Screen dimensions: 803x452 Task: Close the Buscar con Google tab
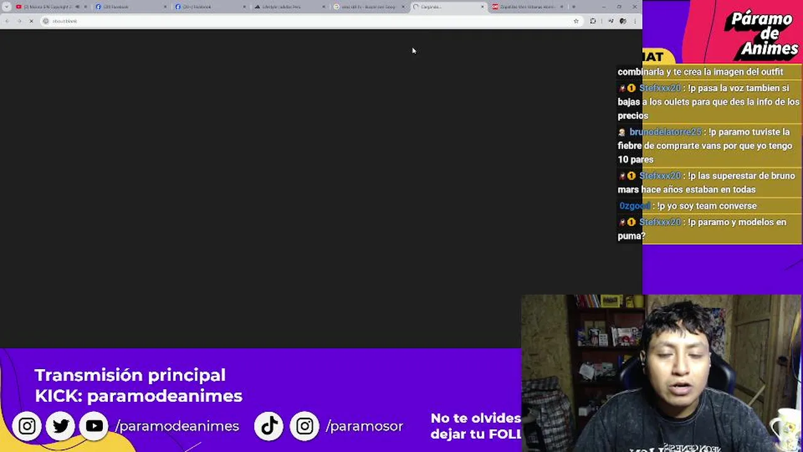click(403, 7)
